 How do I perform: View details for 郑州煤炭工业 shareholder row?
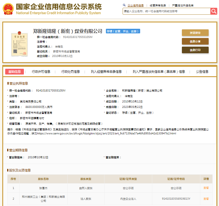coord(206,199)
